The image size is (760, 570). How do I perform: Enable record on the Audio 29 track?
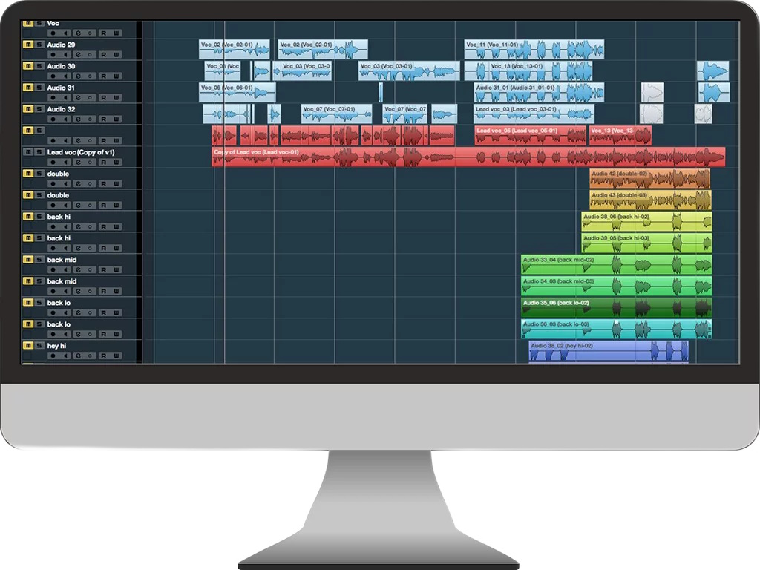tap(53, 54)
